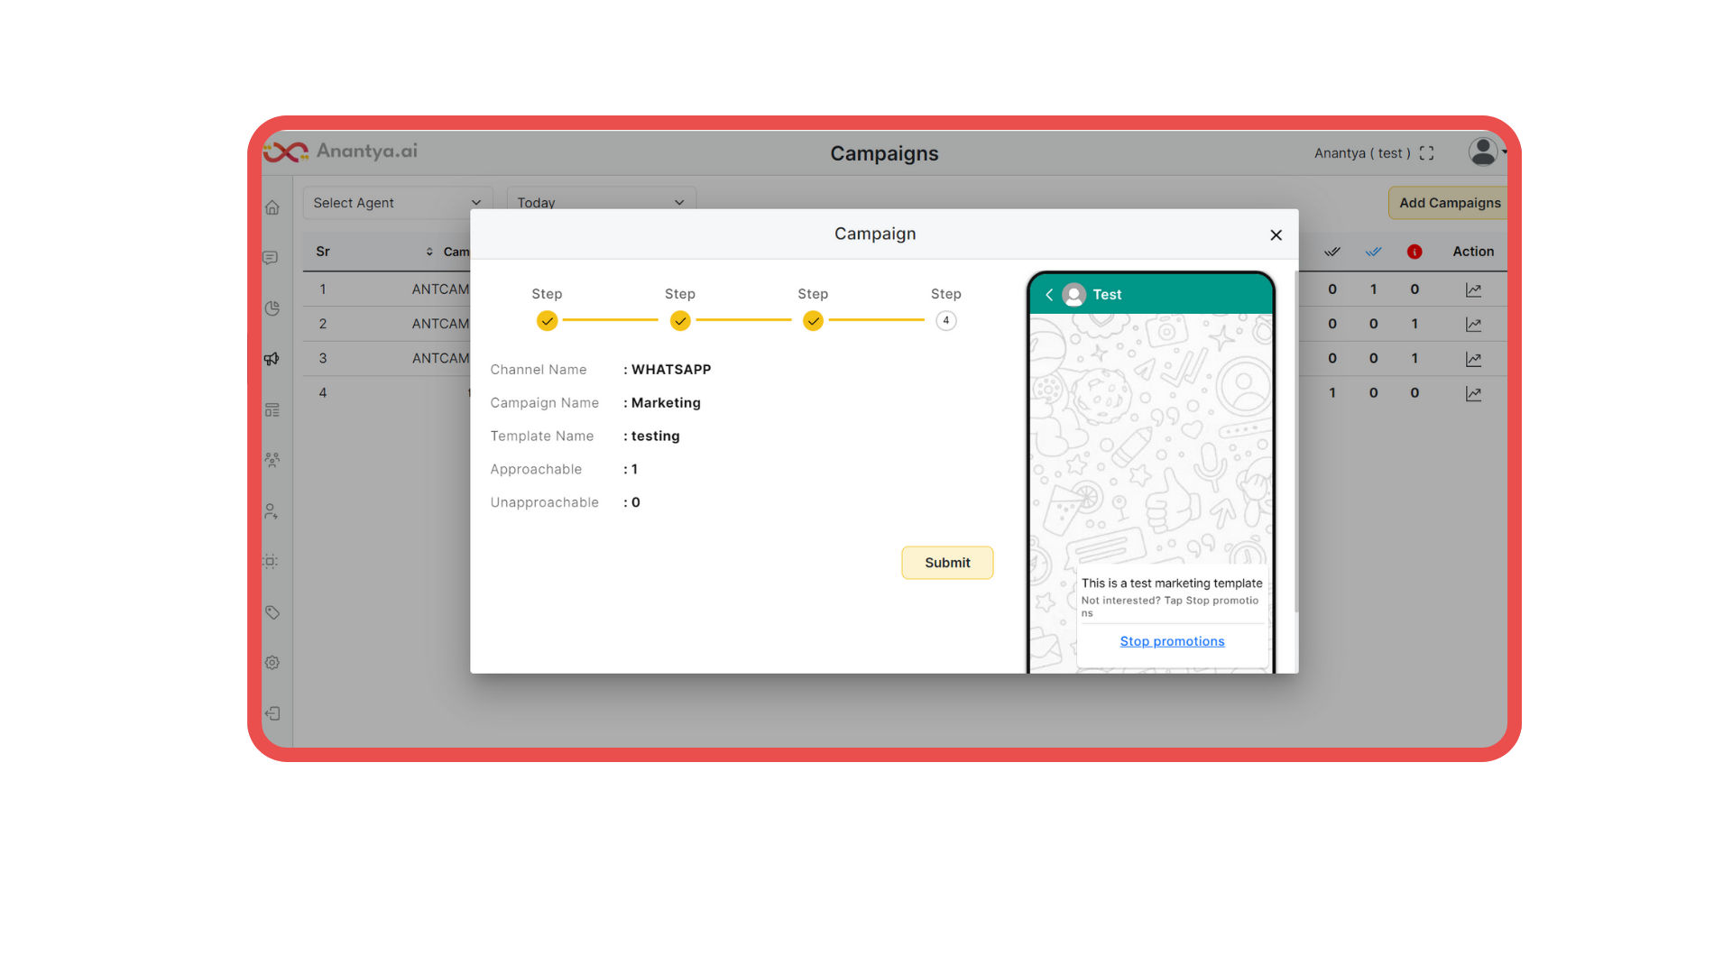The image size is (1732, 974).
Task: Select step 4 marker
Action: [946, 321]
